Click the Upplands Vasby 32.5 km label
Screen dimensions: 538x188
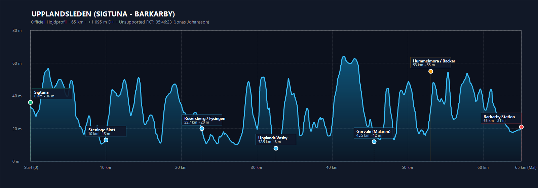[276, 139]
